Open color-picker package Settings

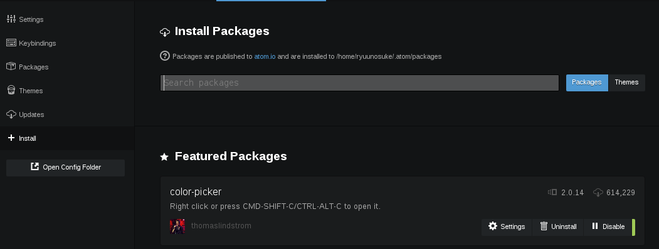click(507, 226)
